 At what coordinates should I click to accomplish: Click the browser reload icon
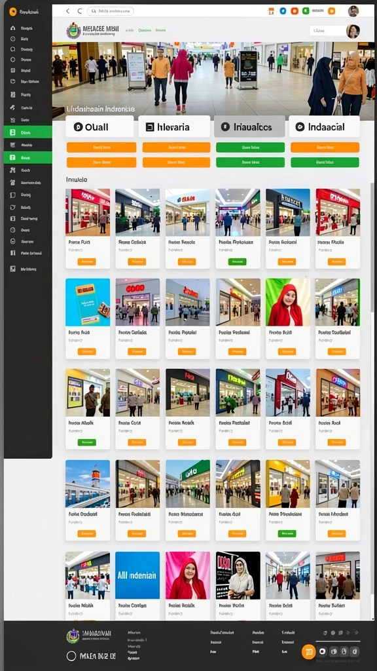click(x=79, y=11)
